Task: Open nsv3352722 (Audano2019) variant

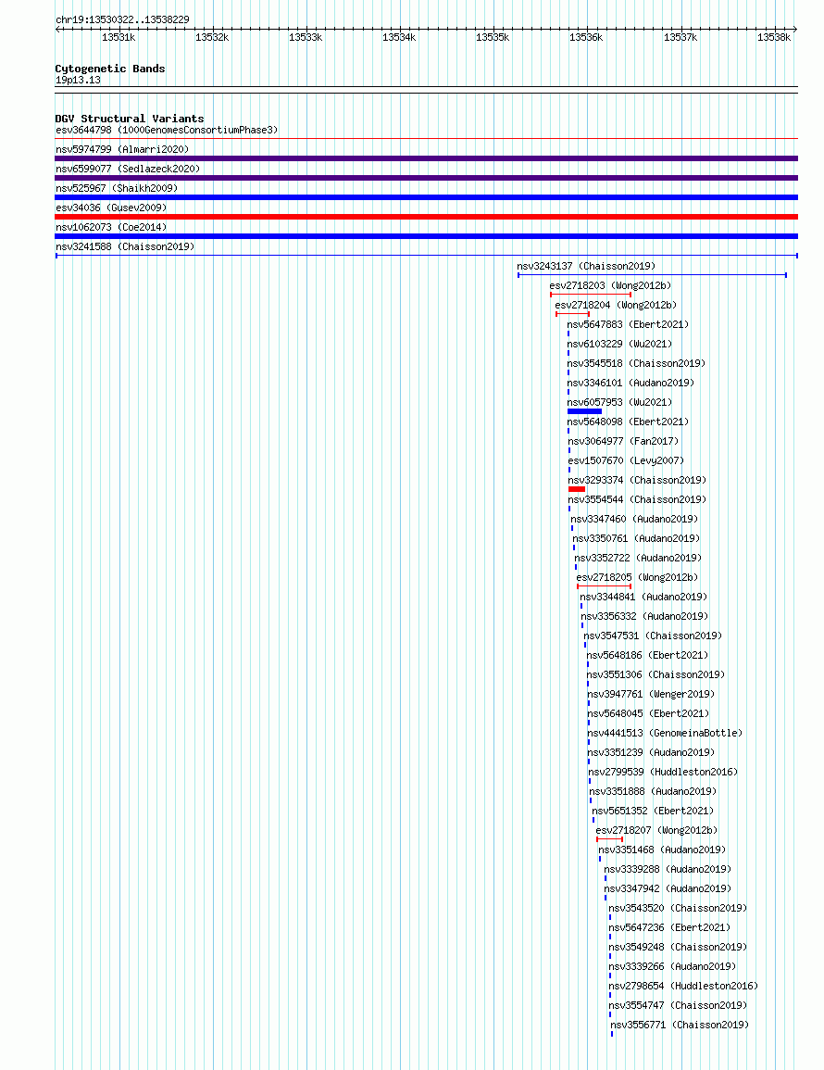Action: (638, 558)
